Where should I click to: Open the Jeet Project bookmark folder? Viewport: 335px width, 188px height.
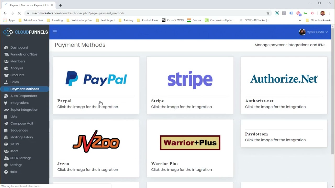coord(105,20)
